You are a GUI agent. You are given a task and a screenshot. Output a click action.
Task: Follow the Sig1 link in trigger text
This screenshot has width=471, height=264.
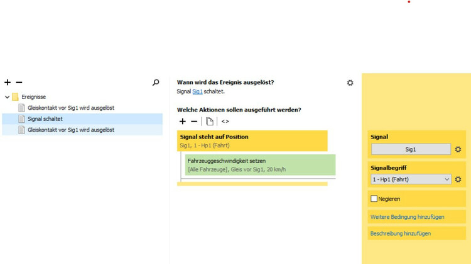coord(197,92)
